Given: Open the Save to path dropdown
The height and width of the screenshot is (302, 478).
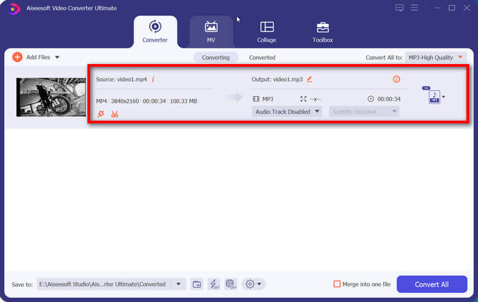Looking at the screenshot, I should coord(178,284).
